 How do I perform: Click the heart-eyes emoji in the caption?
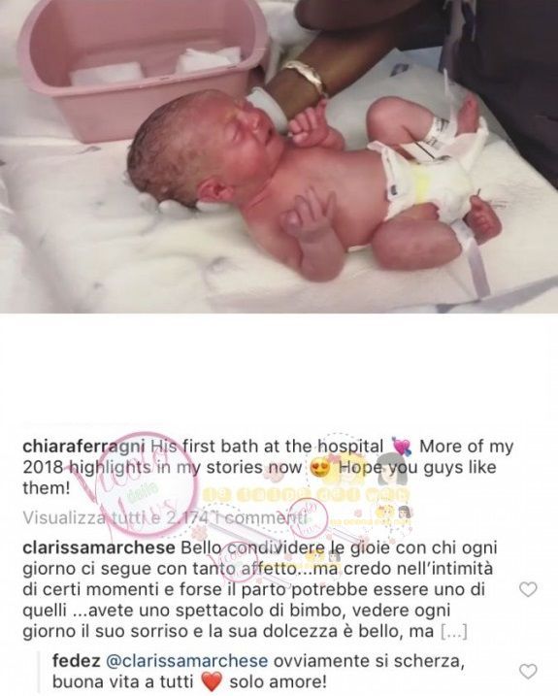319,468
